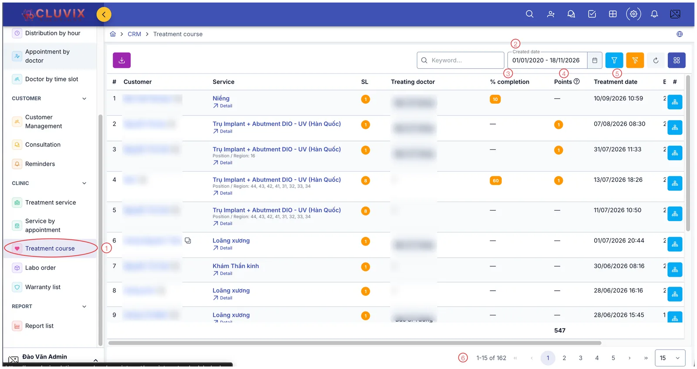Click the search icon in top bar

[529, 14]
